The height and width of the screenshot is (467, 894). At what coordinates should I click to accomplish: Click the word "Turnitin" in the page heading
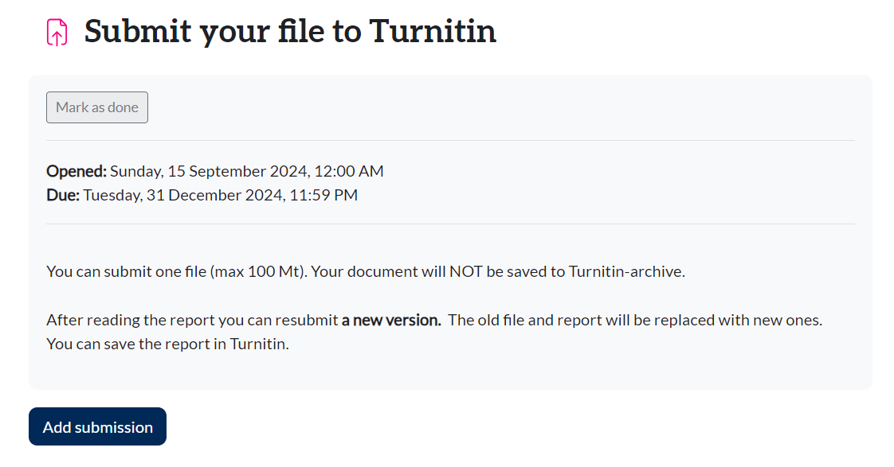click(433, 31)
